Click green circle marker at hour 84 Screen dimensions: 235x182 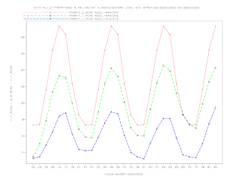[x=215, y=68]
